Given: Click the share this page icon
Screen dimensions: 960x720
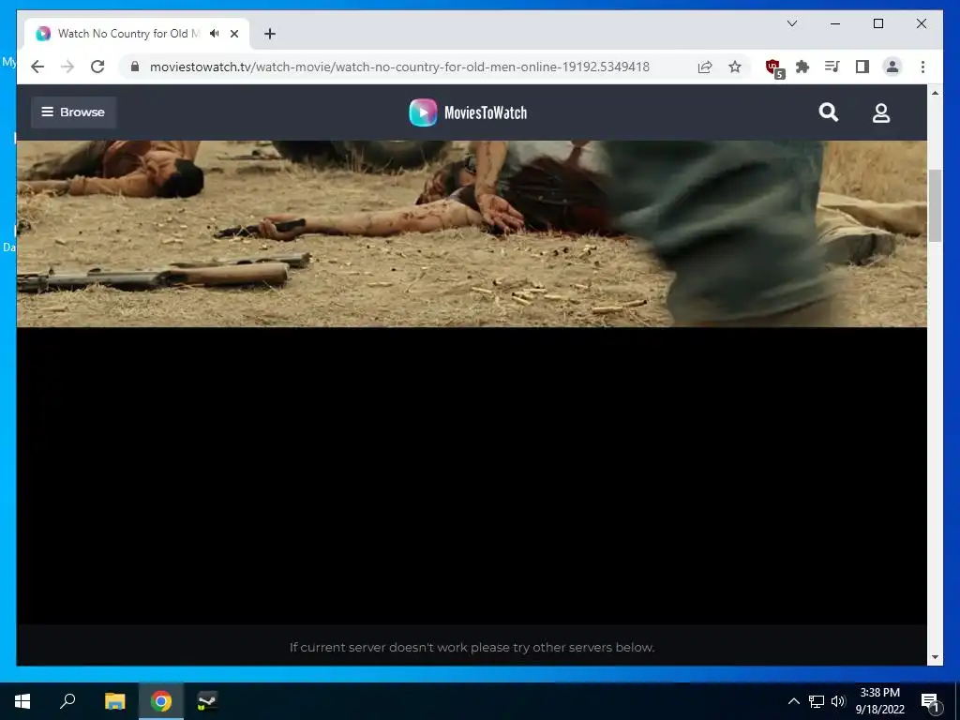Looking at the screenshot, I should (x=705, y=67).
